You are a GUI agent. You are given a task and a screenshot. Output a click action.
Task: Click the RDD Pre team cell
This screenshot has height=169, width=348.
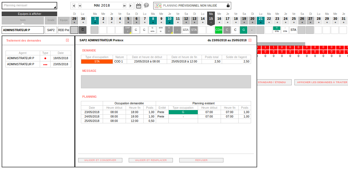[x=64, y=30]
